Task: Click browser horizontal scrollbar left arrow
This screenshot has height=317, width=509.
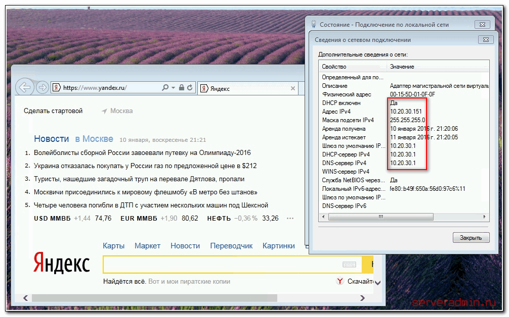Action: coord(26,298)
